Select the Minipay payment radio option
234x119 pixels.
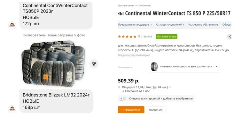119,87
